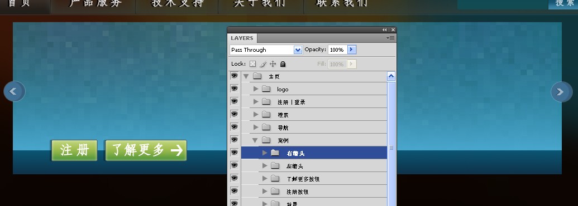The image size is (578, 206).
Task: Switch to the LAYERS tab
Action: click(x=242, y=38)
